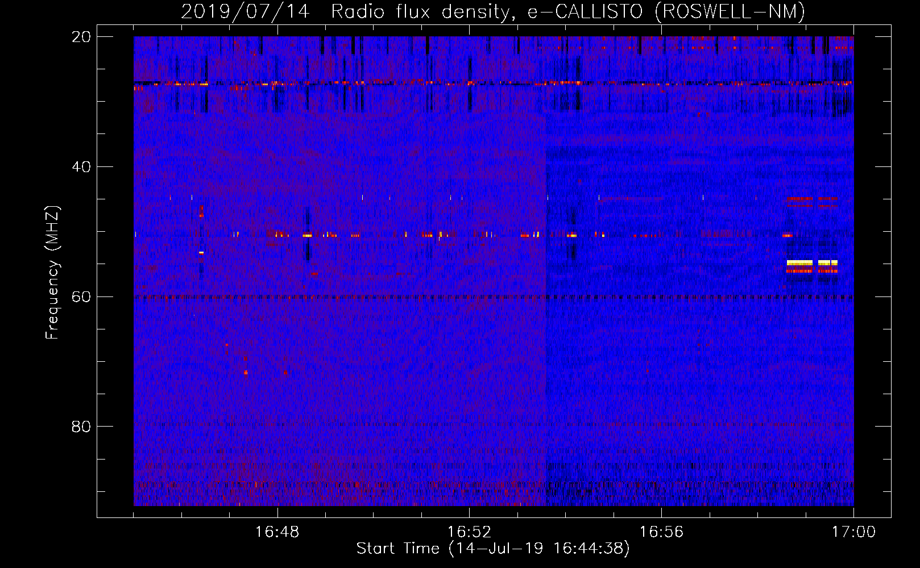Image resolution: width=920 pixels, height=568 pixels.
Task: Click the 'Start Time (14-Jul-19 16:44:38)' label
Action: pyautogui.click(x=493, y=549)
